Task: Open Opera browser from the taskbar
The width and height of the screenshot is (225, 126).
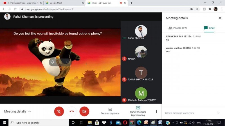Action: tap(125, 123)
